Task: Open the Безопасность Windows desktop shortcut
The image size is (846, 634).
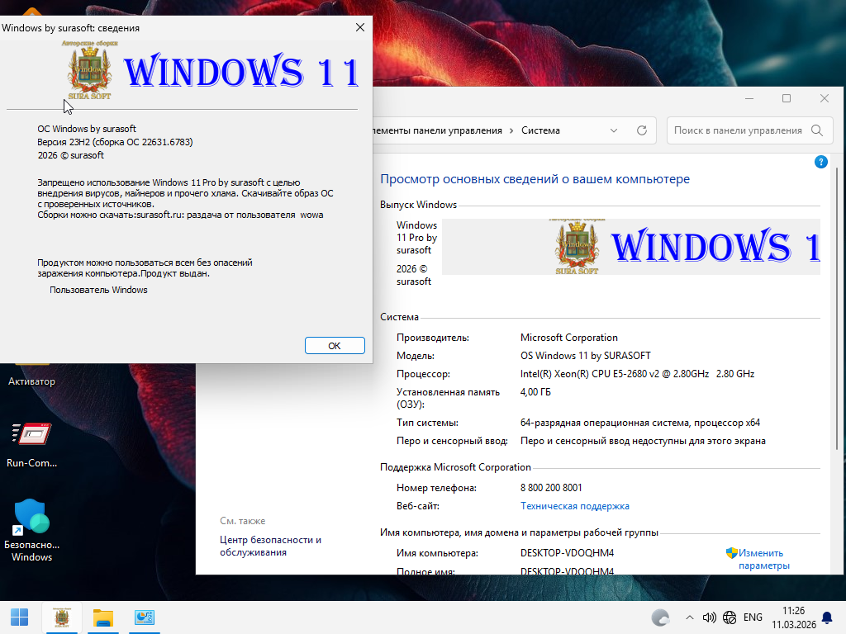Action: (x=31, y=528)
